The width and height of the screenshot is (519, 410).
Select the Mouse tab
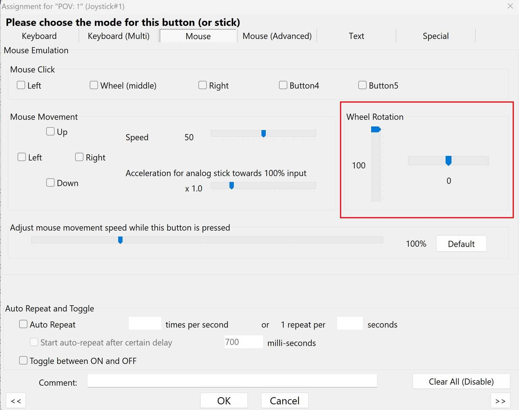coord(198,36)
